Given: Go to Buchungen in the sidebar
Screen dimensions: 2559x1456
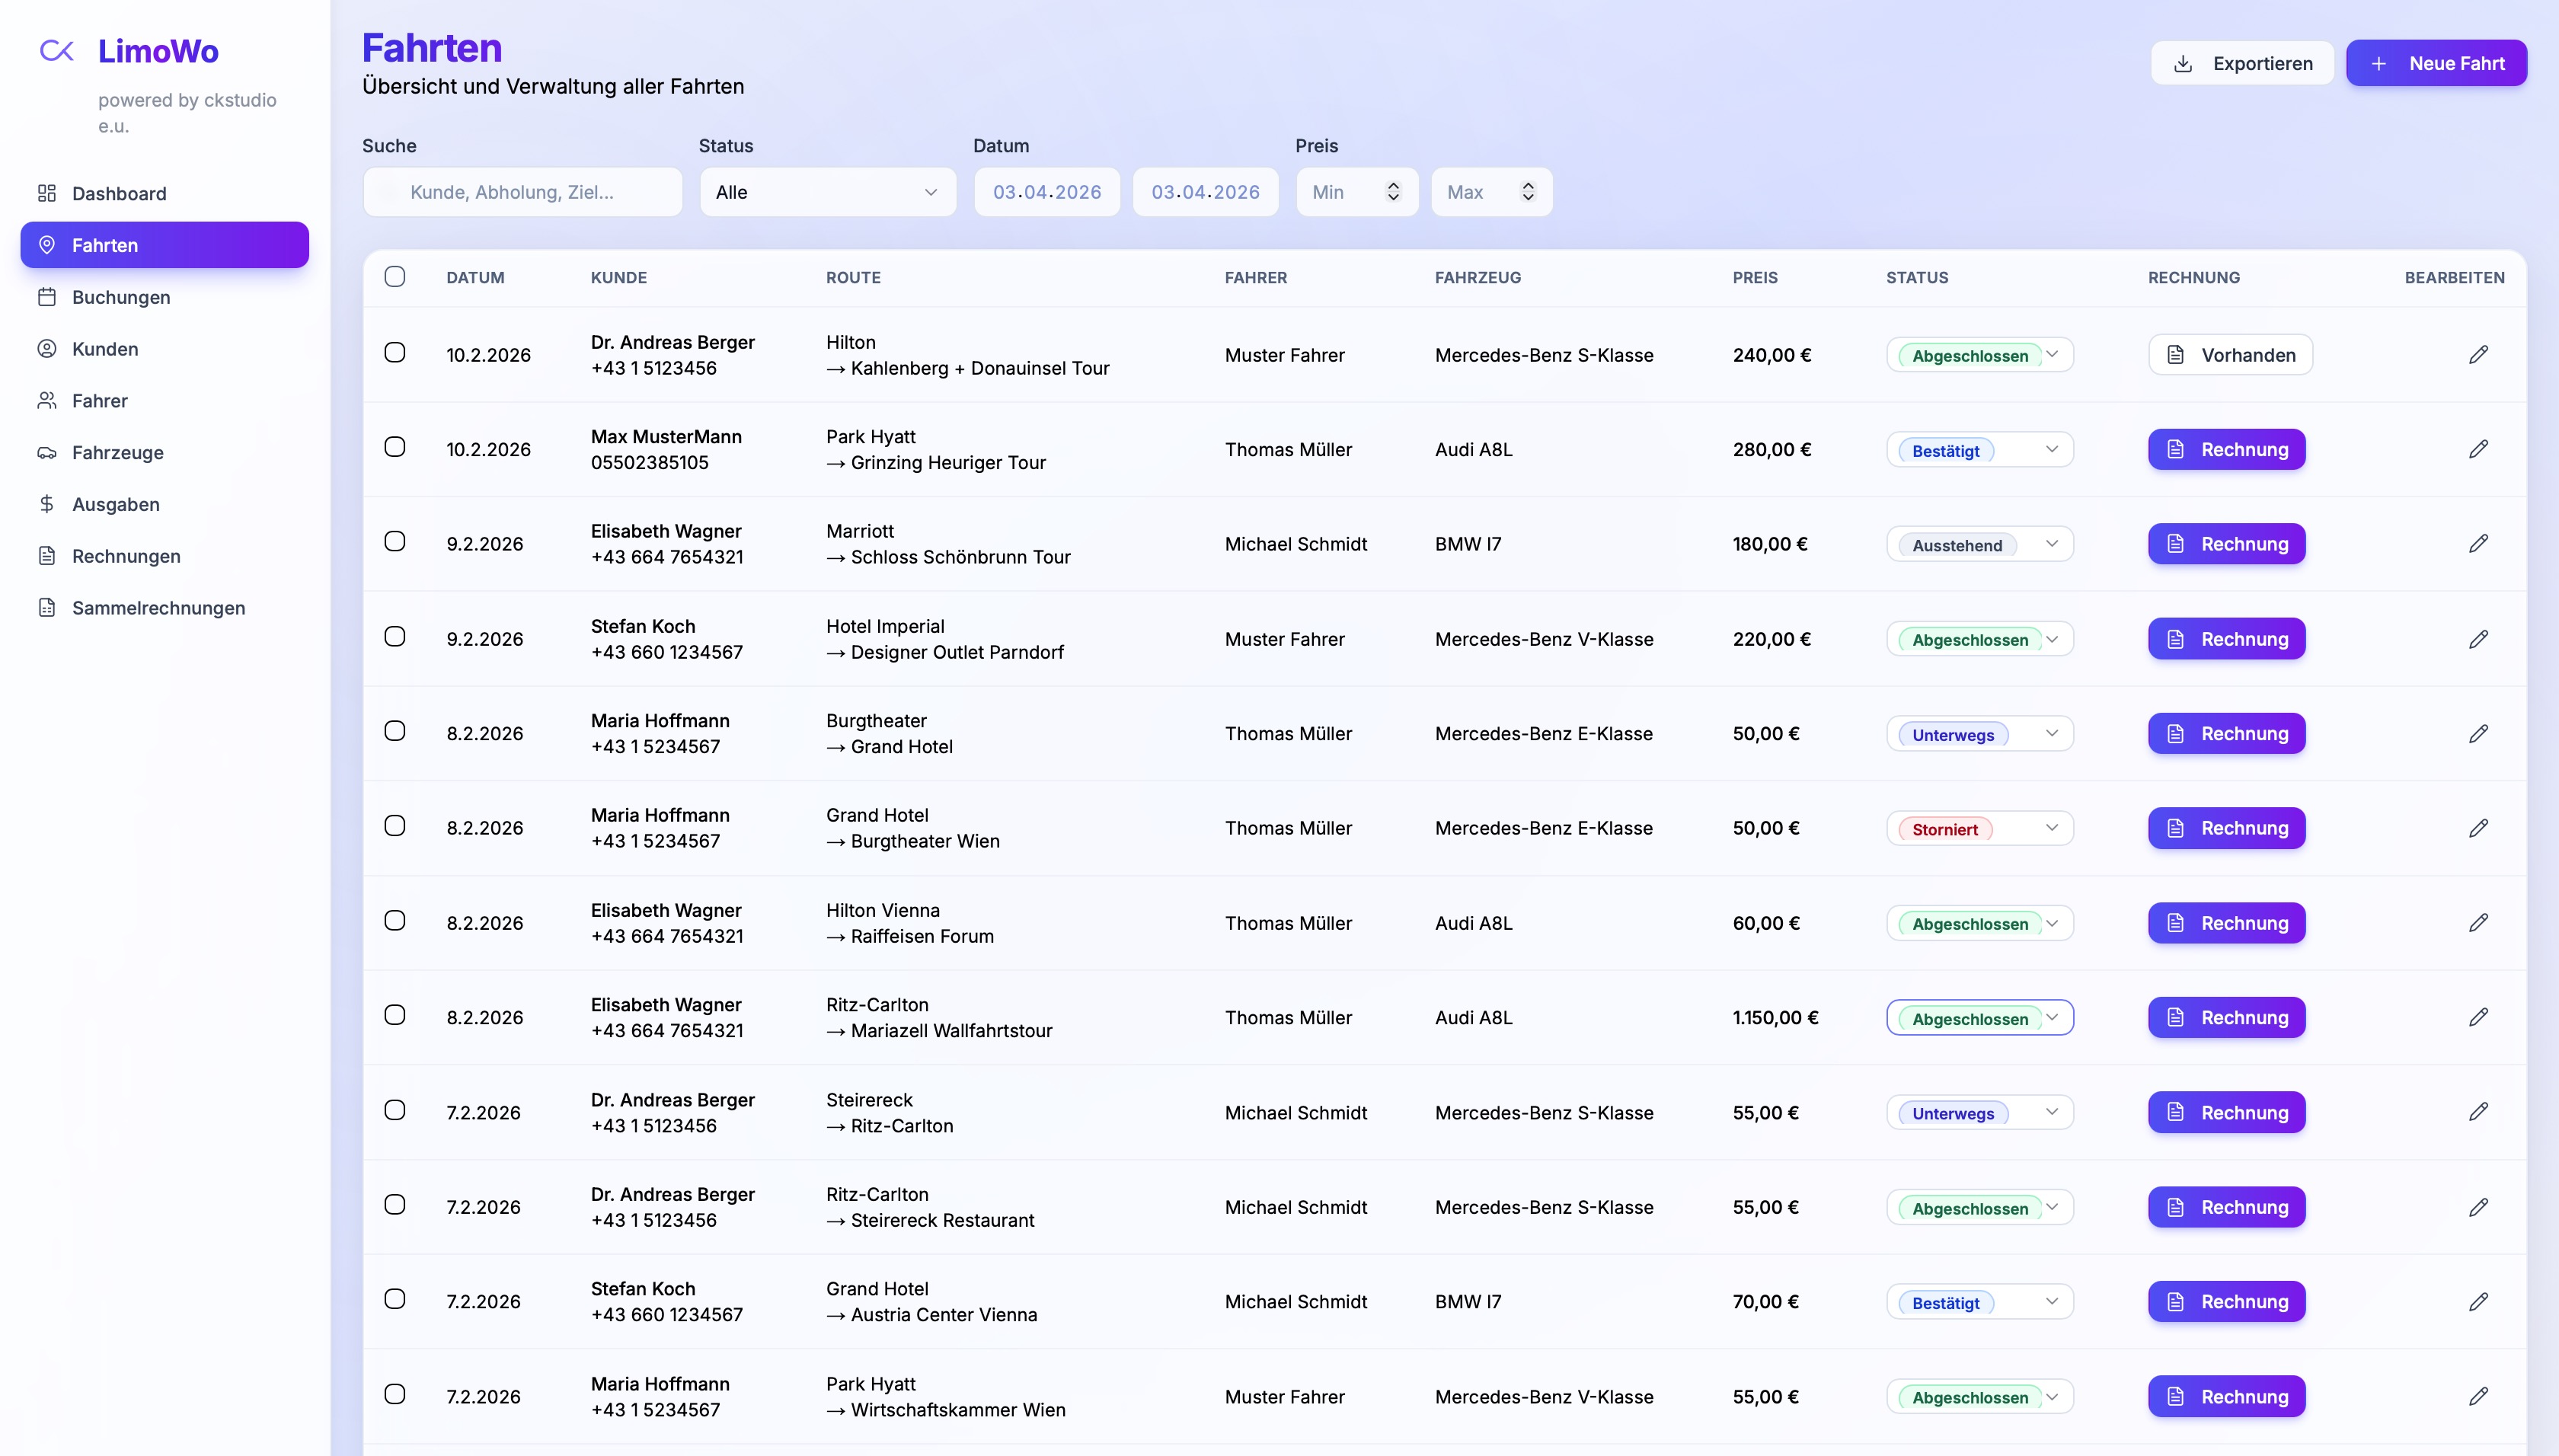Looking at the screenshot, I should click(165, 297).
